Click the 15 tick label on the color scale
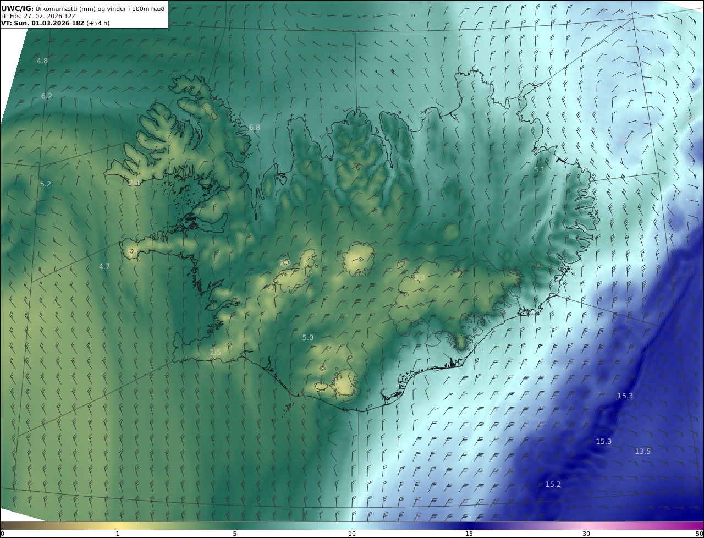This screenshot has width=704, height=538. tap(469, 534)
